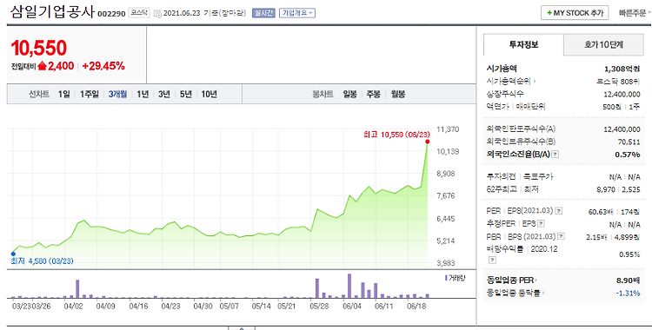Select the 1일 line chart period

click(x=63, y=95)
